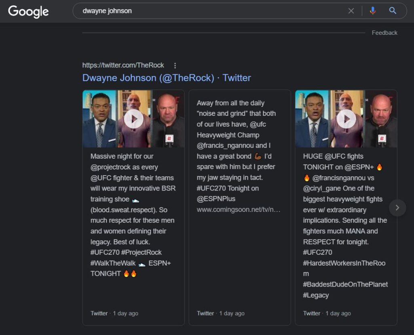Click the Google logo
This screenshot has height=335, width=414.
tap(29, 11)
